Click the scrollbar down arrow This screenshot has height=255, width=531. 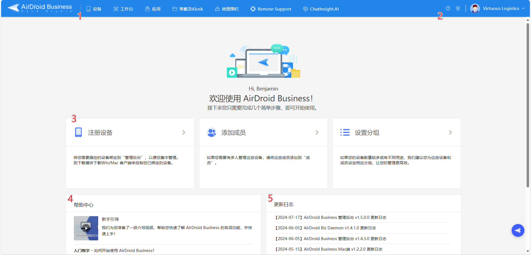[528, 252]
